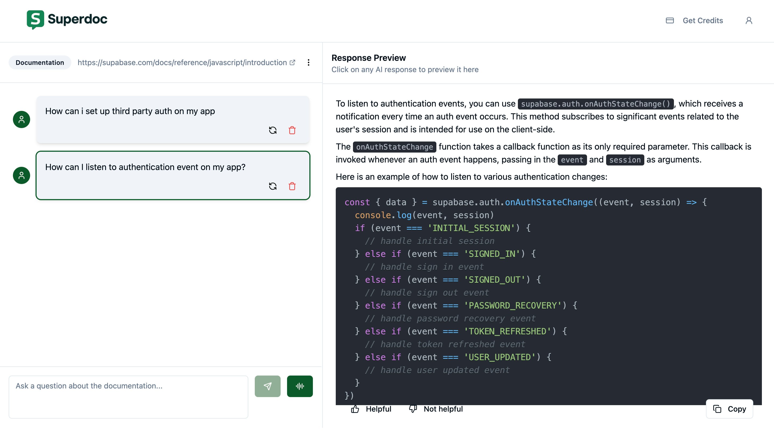Click the Superdoc logo icon
The width and height of the screenshot is (774, 432).
(x=35, y=20)
